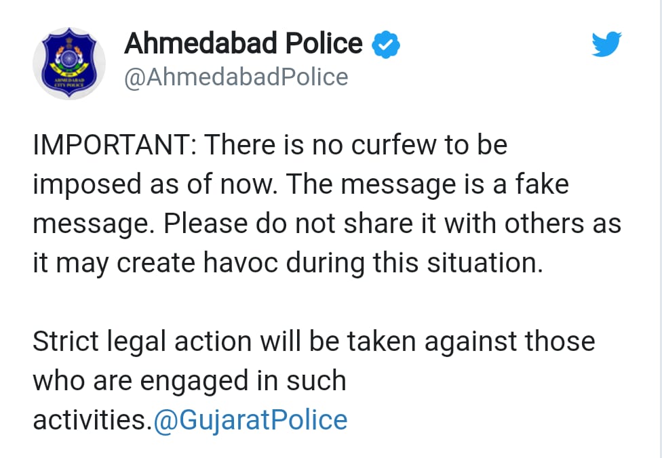This screenshot has width=662, height=458.
Task: Click the 'Ahmedabad City Police' text on badge
Action: [x=69, y=82]
